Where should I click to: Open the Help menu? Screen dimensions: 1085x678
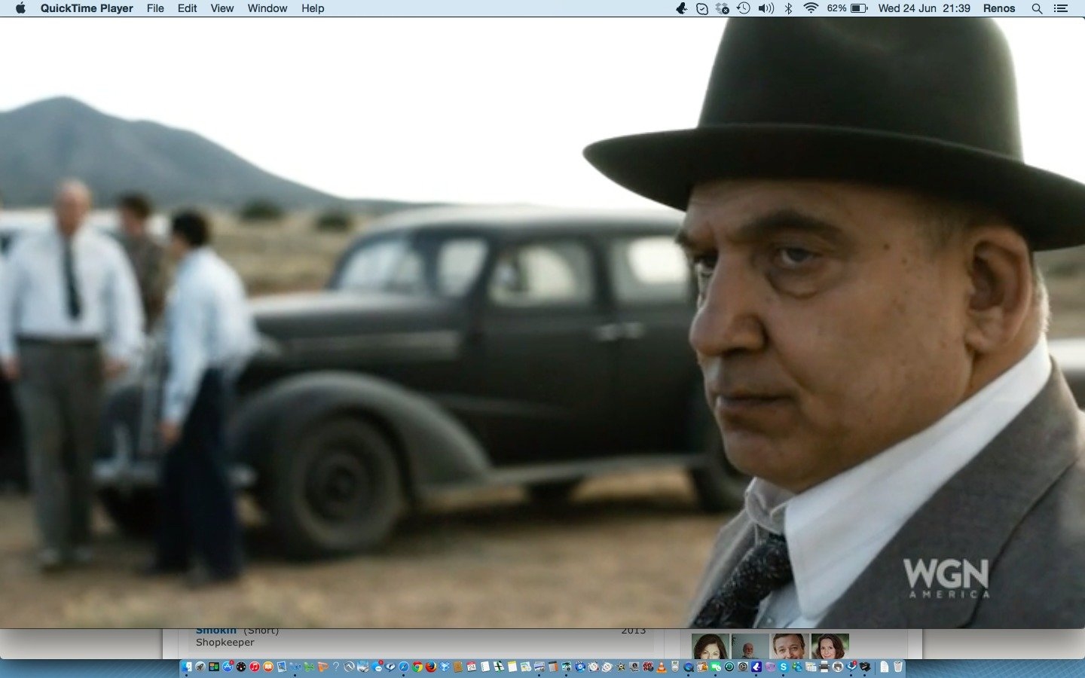(313, 8)
